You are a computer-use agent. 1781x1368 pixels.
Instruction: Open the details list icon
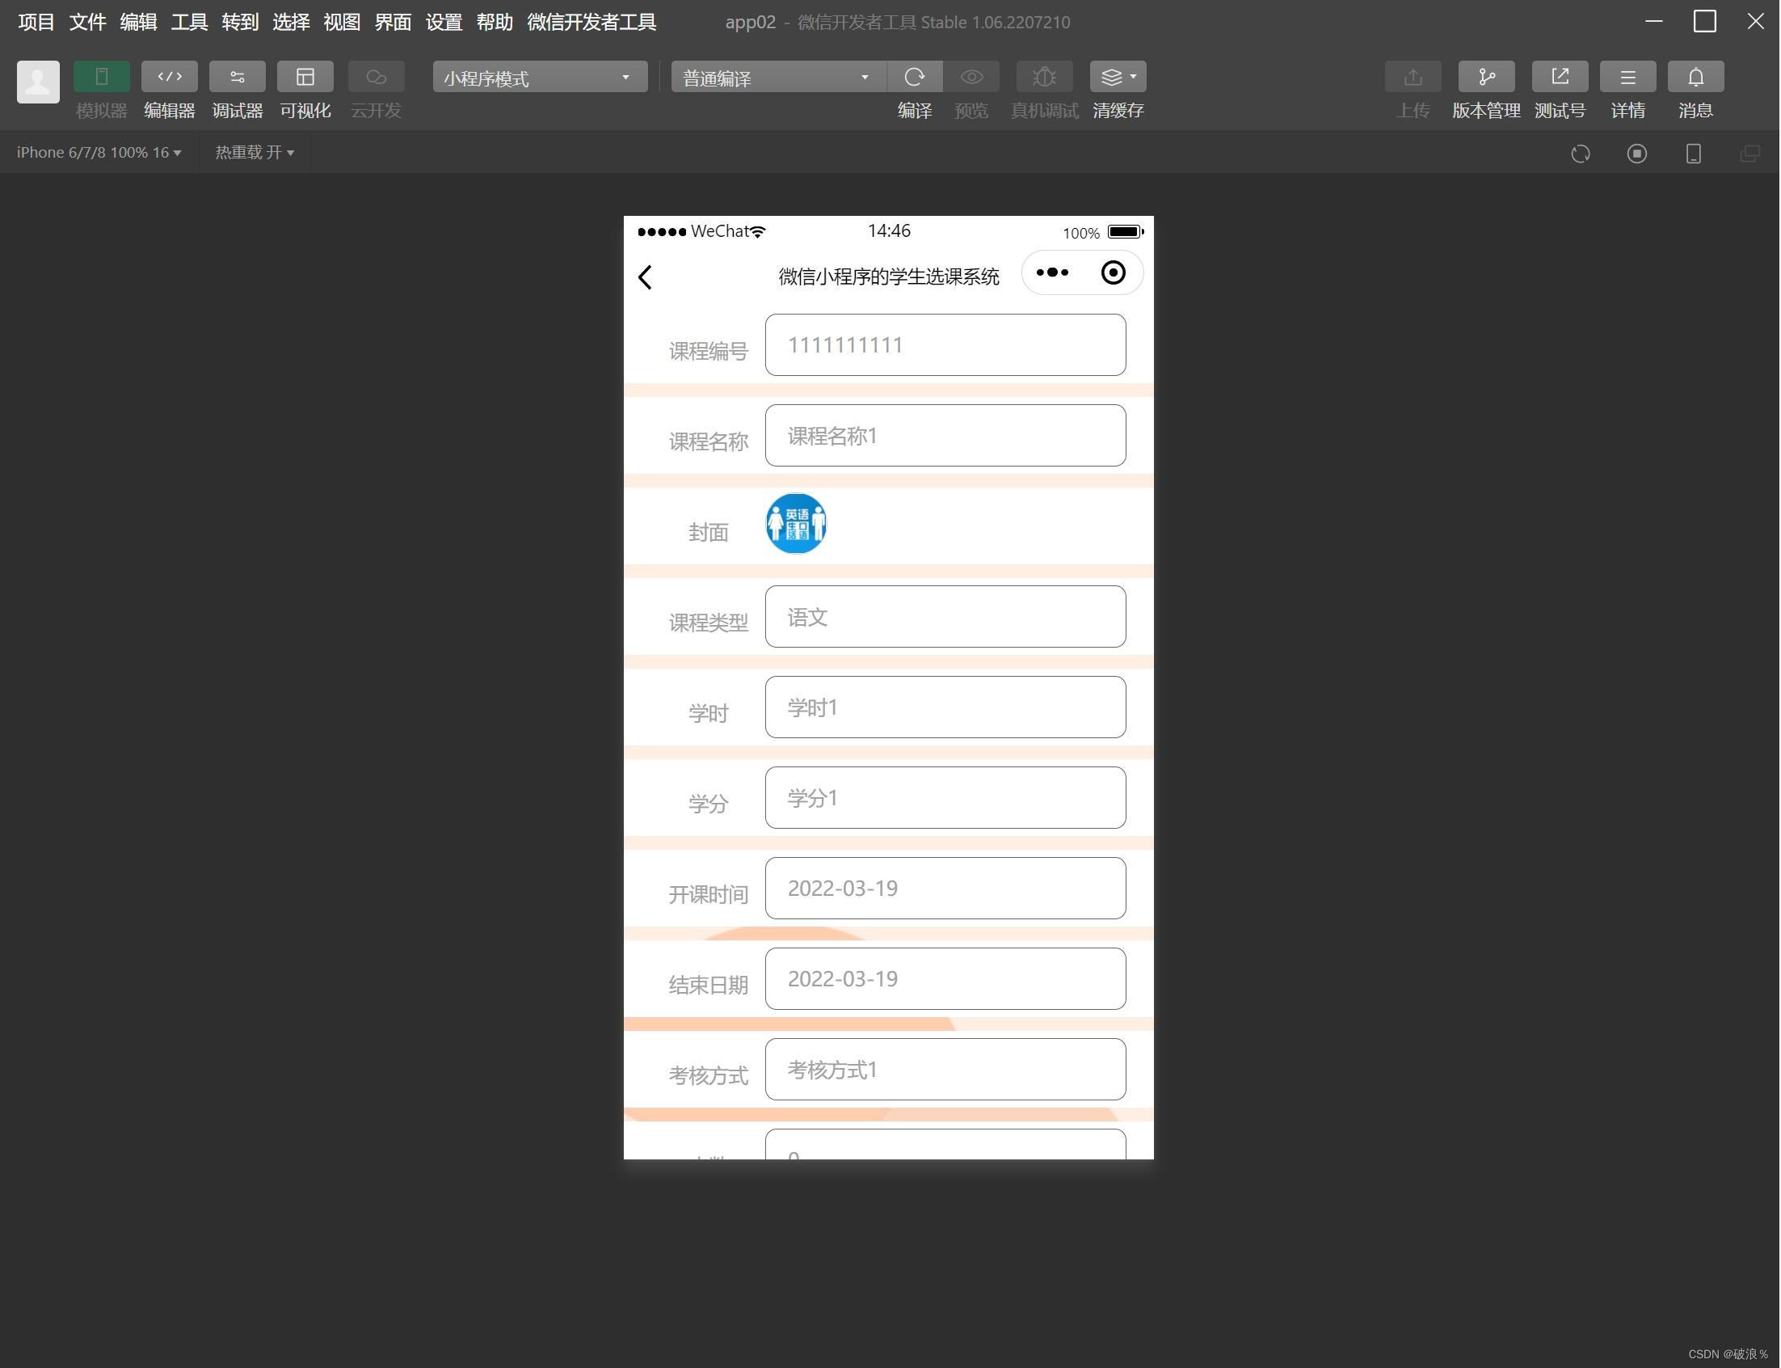pyautogui.click(x=1629, y=77)
